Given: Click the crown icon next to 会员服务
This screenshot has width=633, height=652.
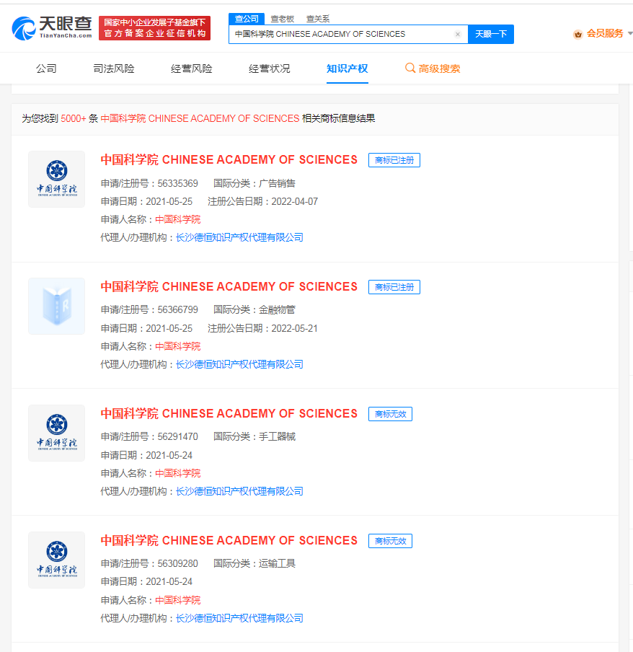Looking at the screenshot, I should tap(577, 35).
